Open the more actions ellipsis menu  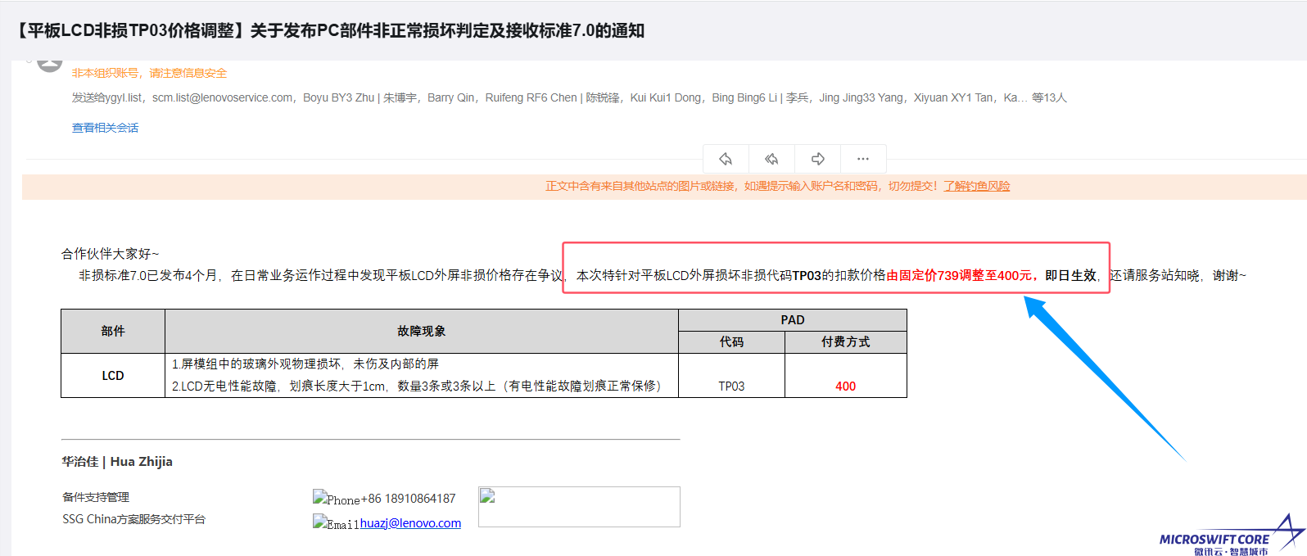pyautogui.click(x=863, y=159)
